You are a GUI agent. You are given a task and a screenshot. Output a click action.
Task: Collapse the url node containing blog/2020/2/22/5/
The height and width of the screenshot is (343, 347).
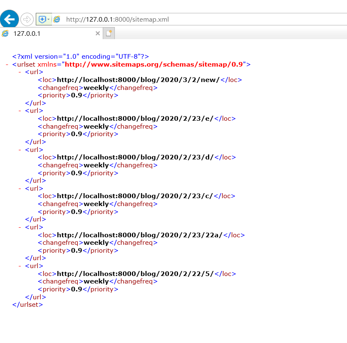(x=20, y=266)
